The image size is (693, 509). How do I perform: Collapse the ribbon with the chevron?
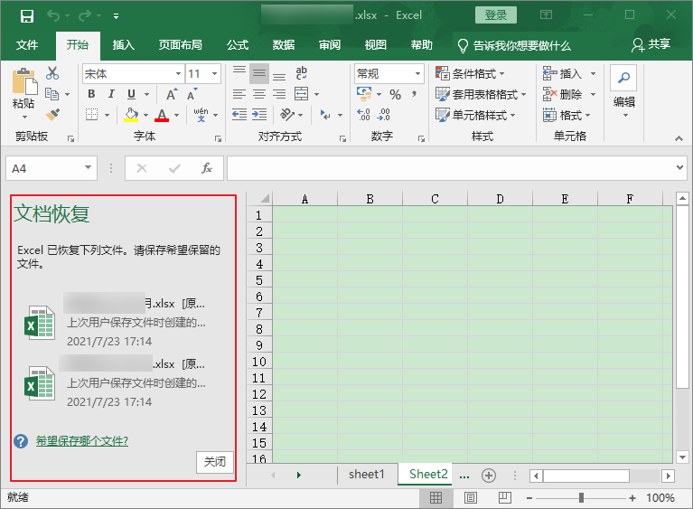pyautogui.click(x=679, y=139)
